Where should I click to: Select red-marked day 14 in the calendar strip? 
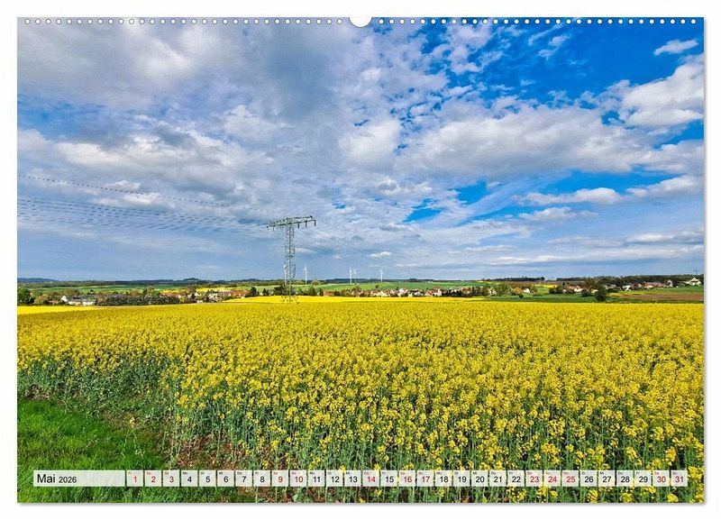(x=371, y=479)
